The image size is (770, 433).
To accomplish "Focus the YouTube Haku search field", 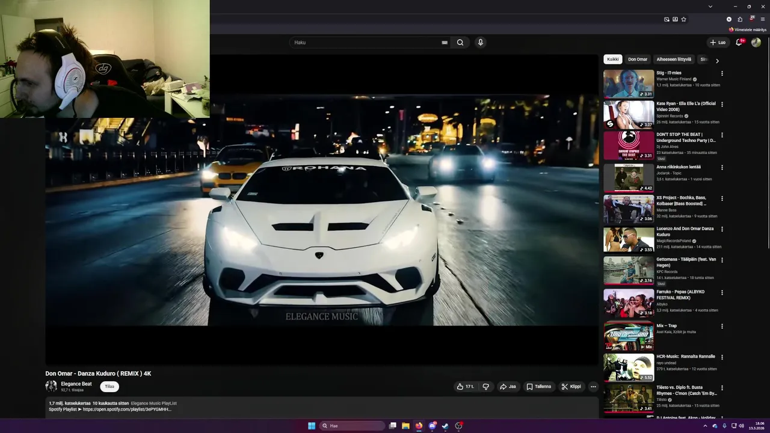I will pyautogui.click(x=366, y=43).
